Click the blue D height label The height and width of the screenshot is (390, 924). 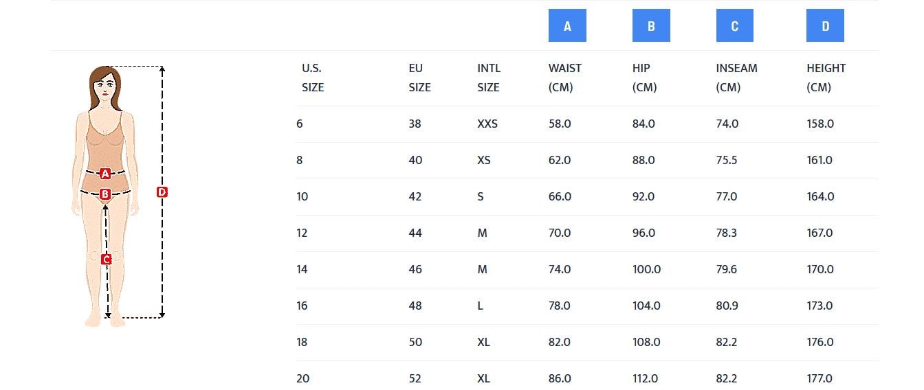coord(825,26)
